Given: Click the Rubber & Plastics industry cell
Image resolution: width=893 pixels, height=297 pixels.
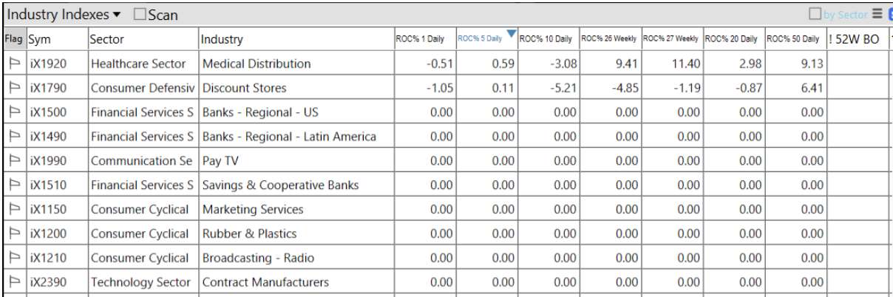Looking at the screenshot, I should tap(249, 234).
